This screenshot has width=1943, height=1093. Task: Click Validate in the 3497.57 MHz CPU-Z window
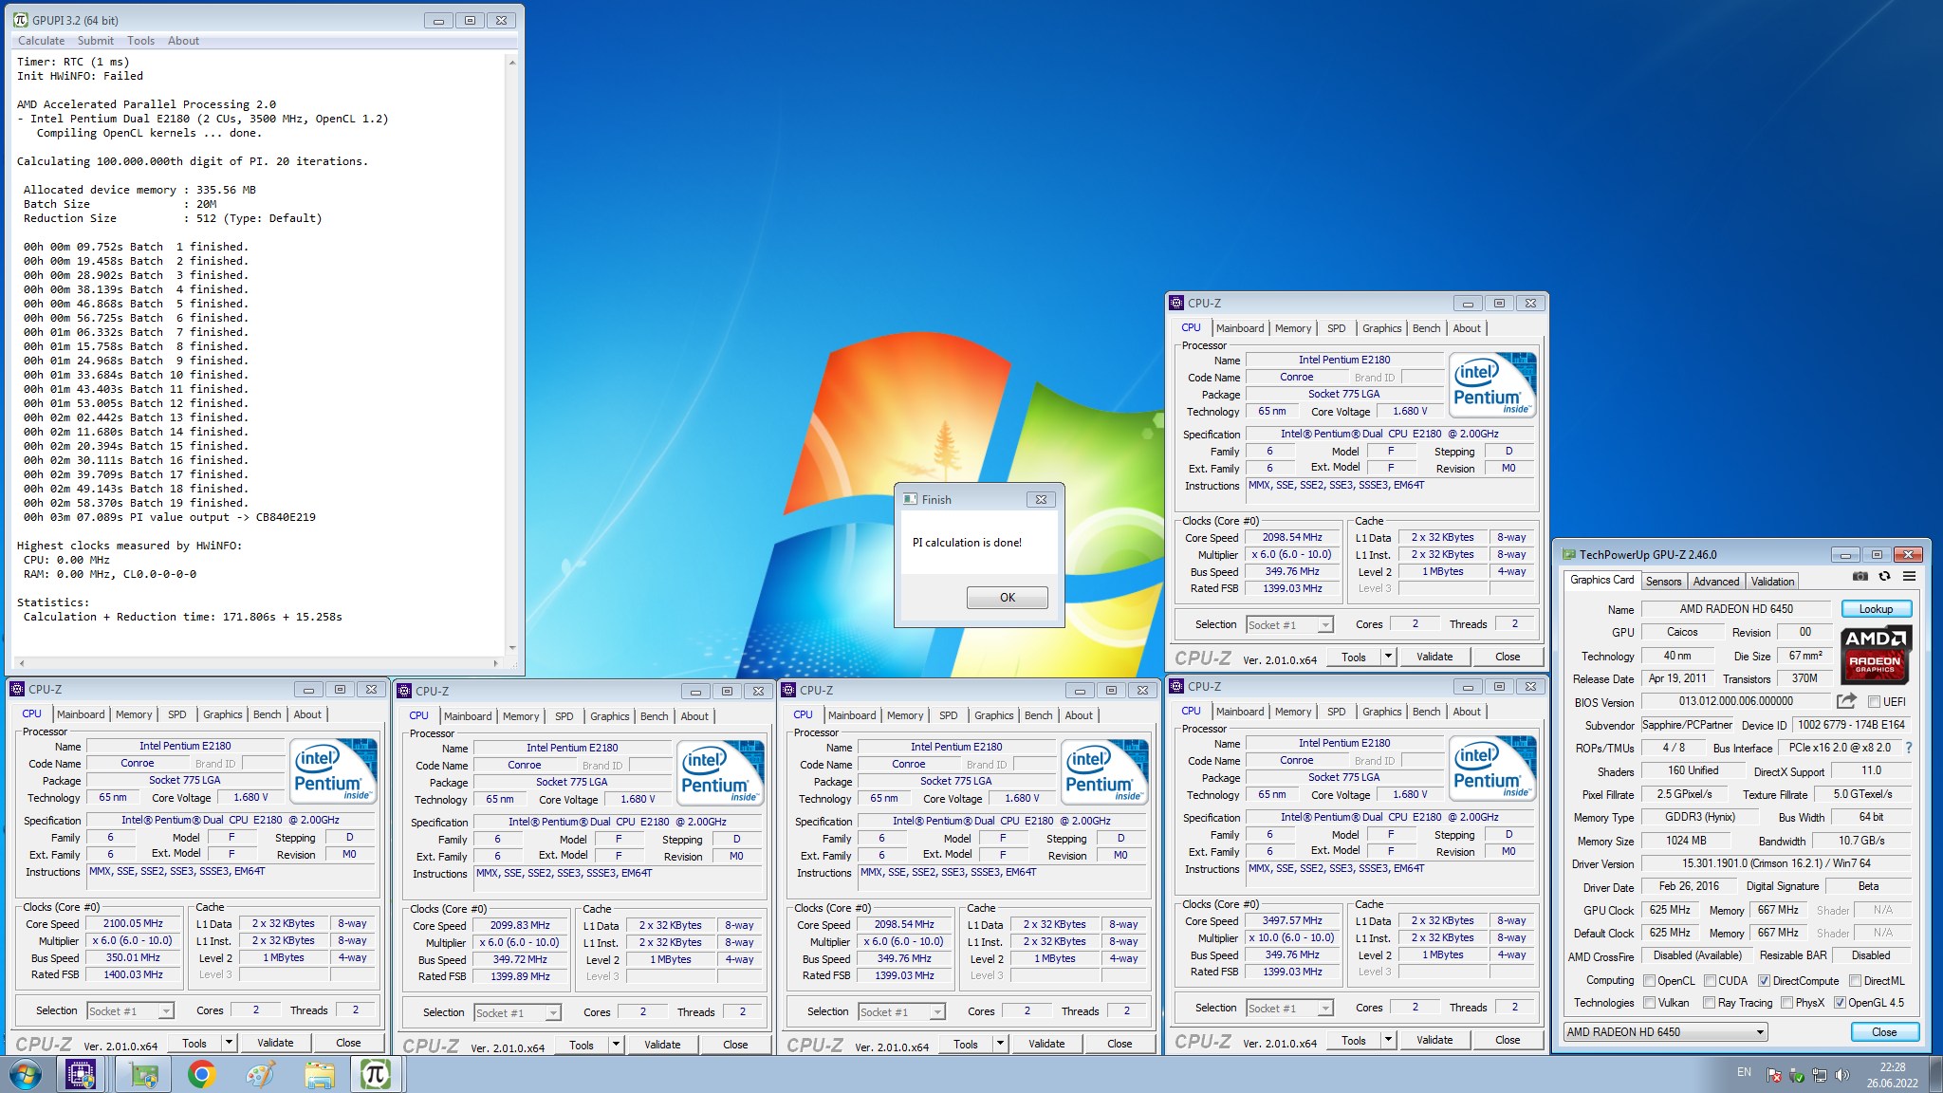coord(1434,1041)
